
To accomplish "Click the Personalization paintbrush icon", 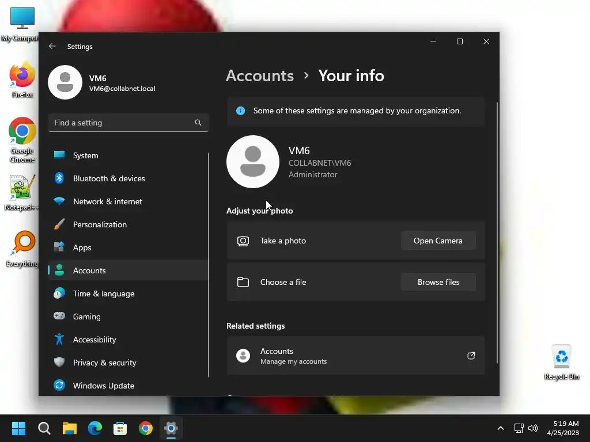I will pos(59,224).
